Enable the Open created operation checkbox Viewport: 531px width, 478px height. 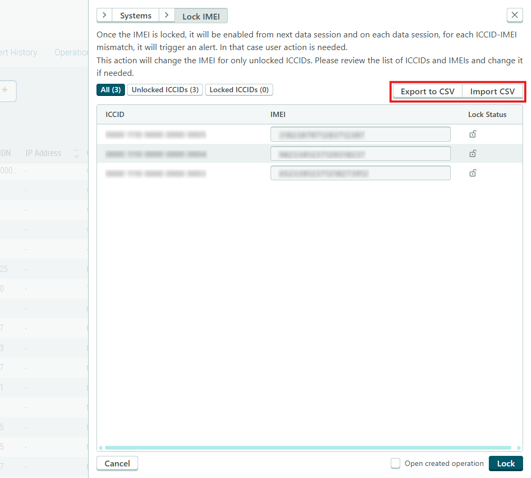coord(395,463)
